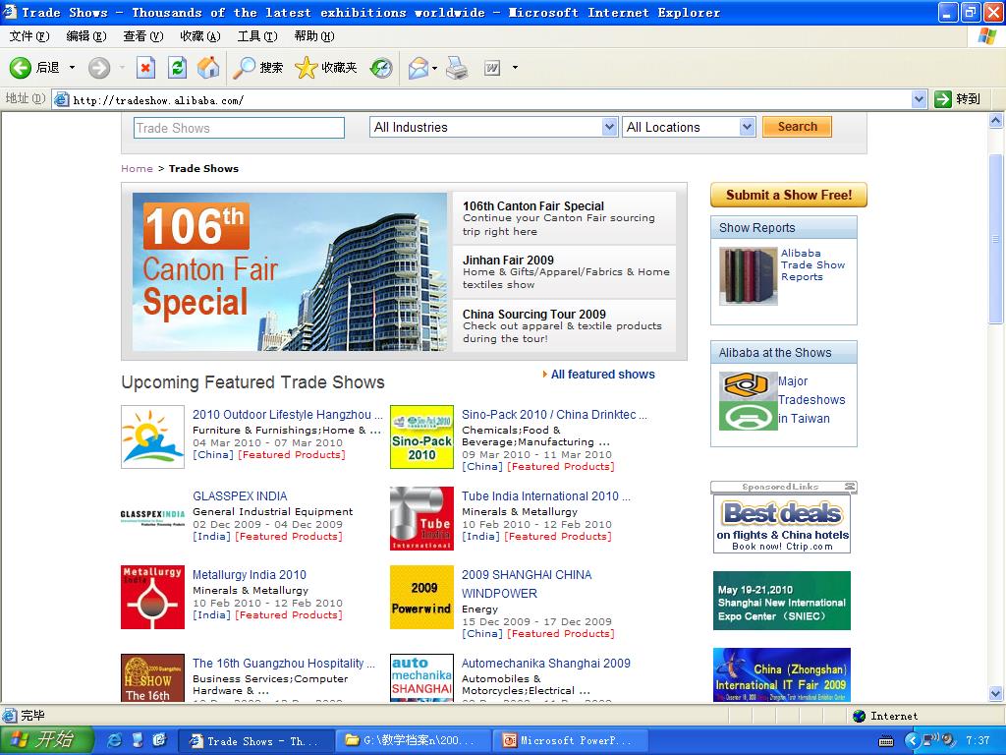The width and height of the screenshot is (1006, 755).
Task: Print the page with printer icon
Action: pyautogui.click(x=457, y=68)
